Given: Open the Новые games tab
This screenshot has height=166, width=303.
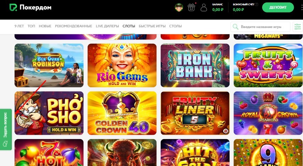Looking at the screenshot, I should coord(45,26).
